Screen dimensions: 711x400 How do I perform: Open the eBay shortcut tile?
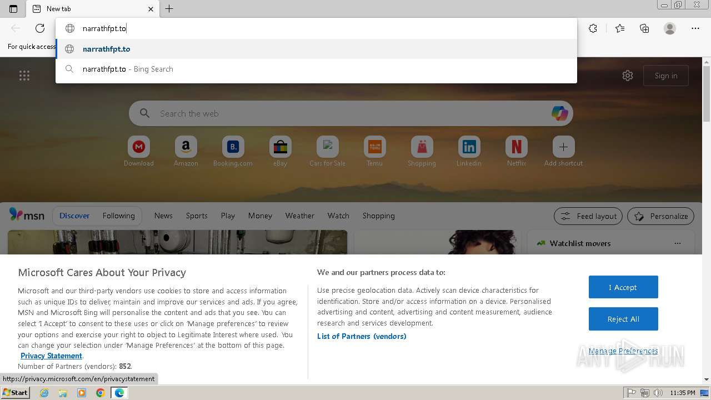point(281,152)
